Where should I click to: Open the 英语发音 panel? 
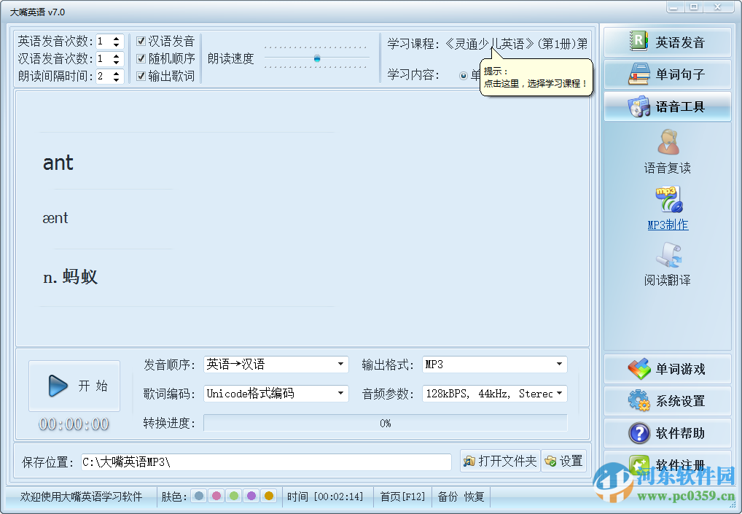point(667,42)
